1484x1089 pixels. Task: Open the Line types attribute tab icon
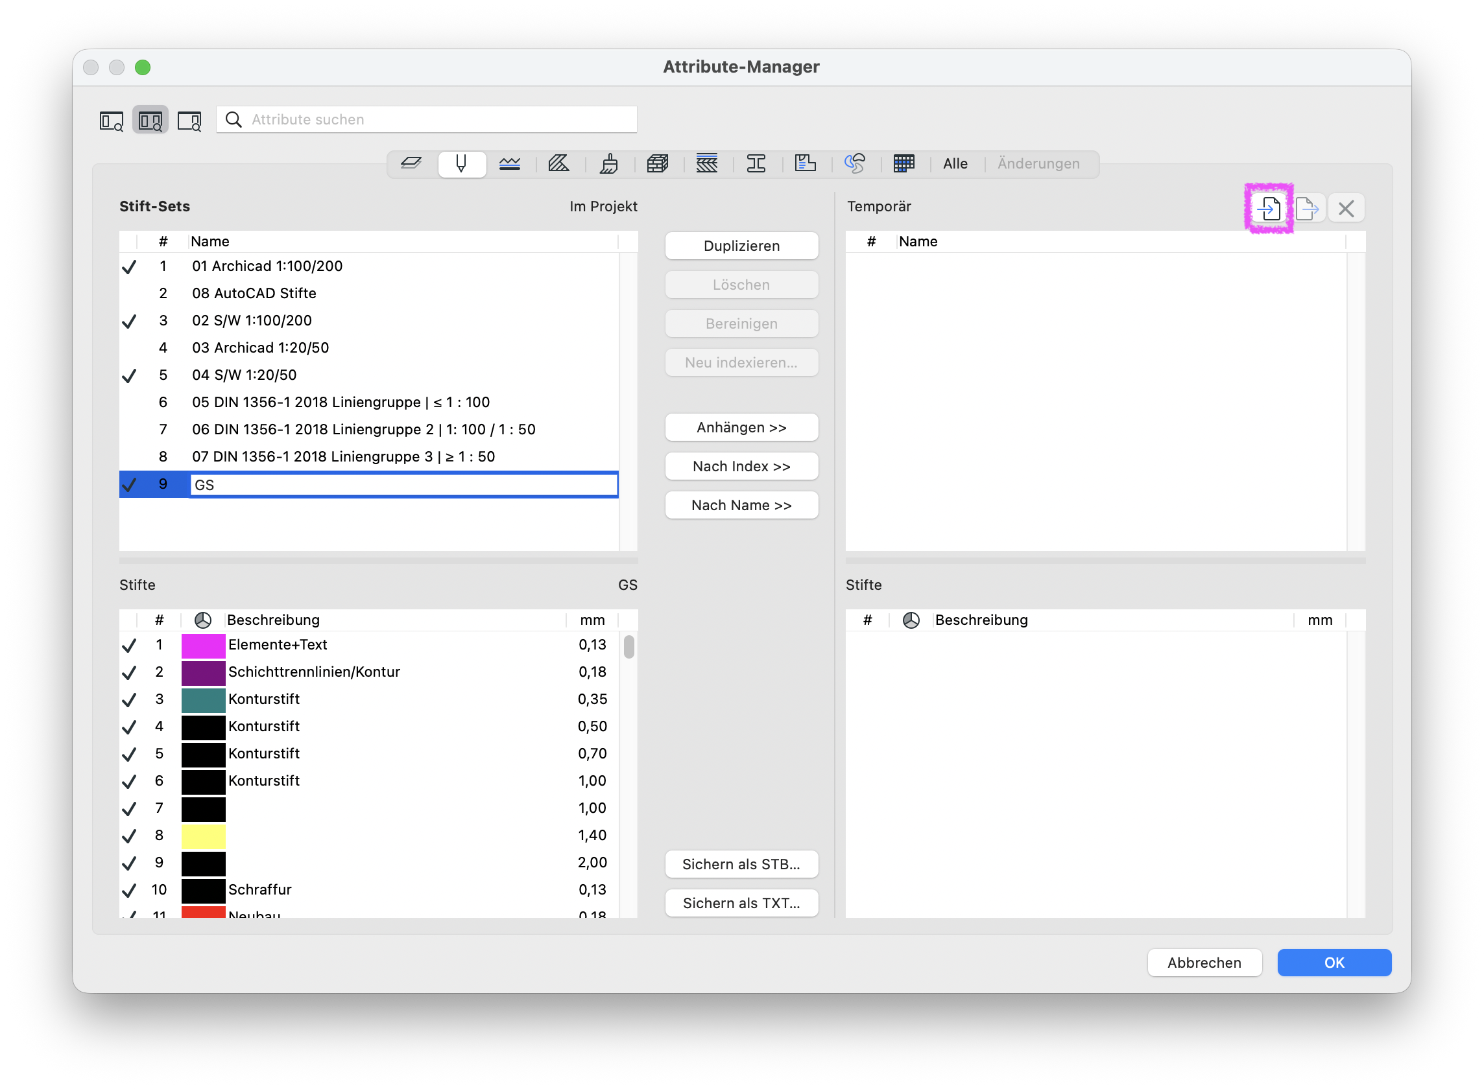coord(510,163)
